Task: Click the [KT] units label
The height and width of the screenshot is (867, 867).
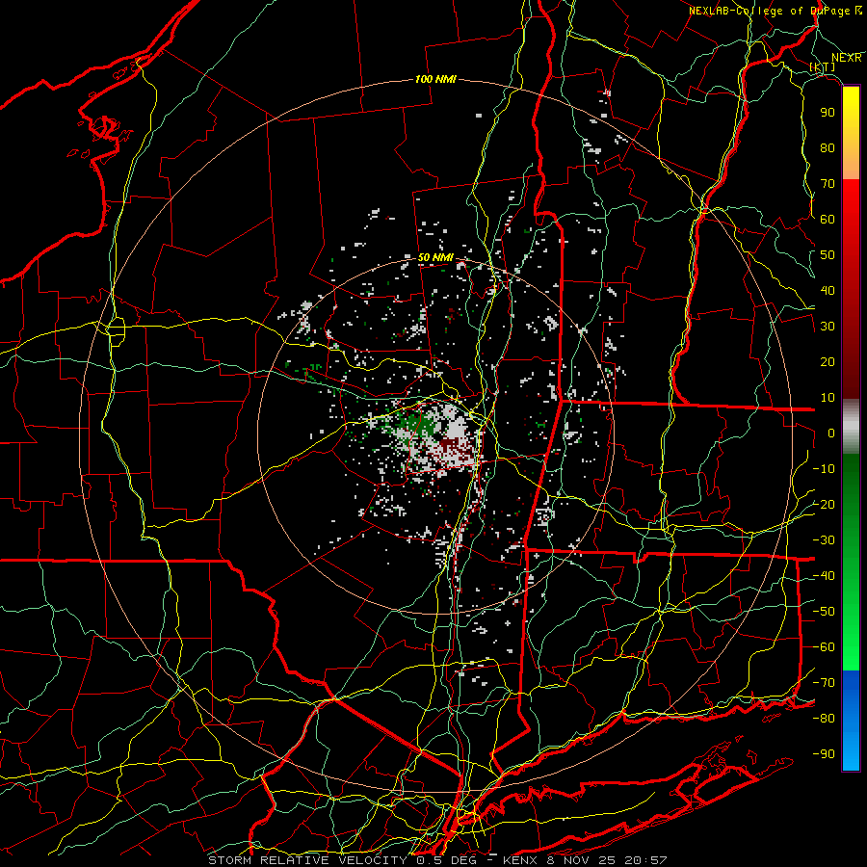Action: click(x=822, y=66)
